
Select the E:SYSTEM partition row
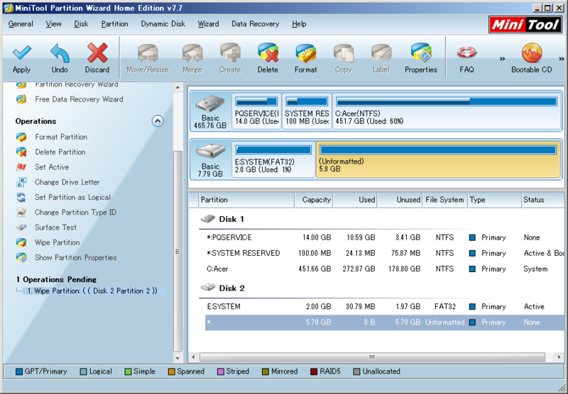point(385,307)
